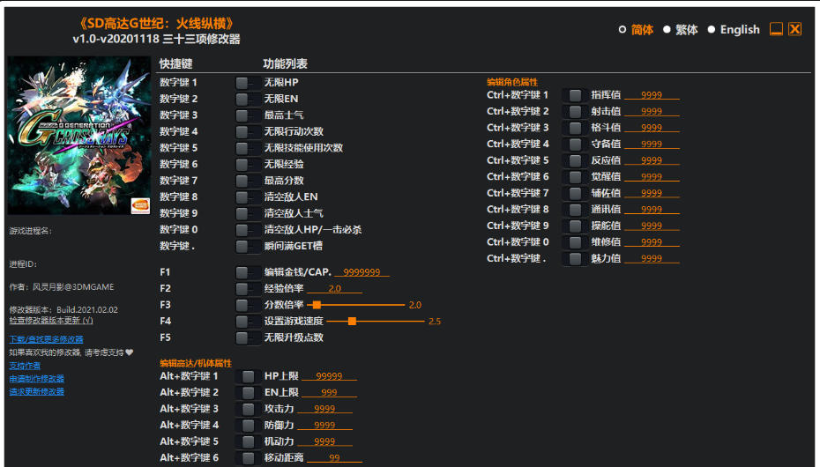Toggle the 防御力 switch

[248, 426]
